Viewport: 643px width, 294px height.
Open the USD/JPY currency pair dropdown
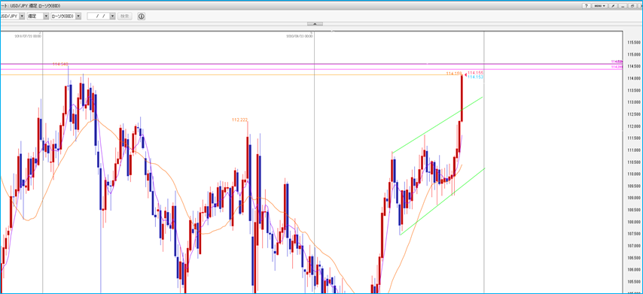click(12, 17)
